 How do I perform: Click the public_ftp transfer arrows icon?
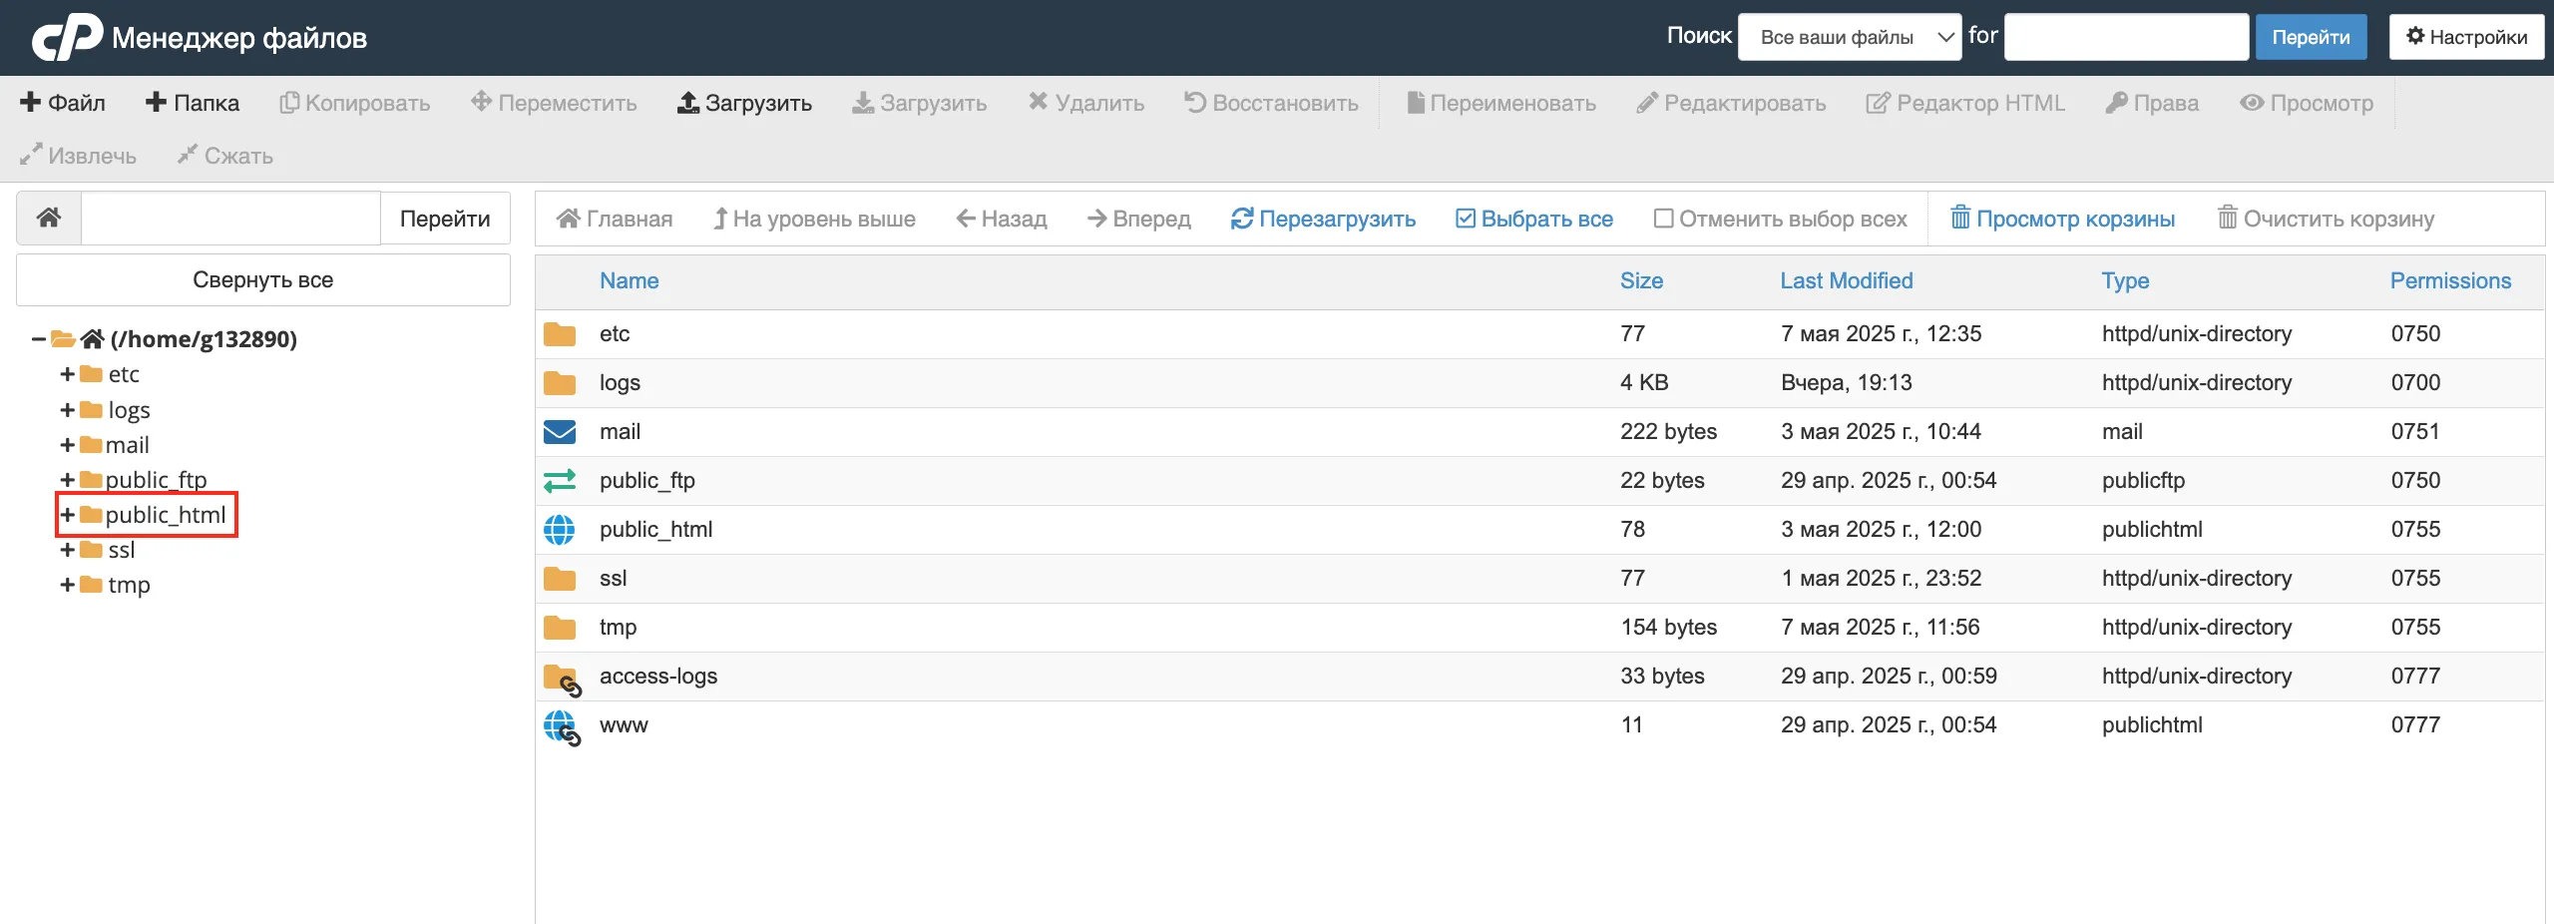point(560,481)
